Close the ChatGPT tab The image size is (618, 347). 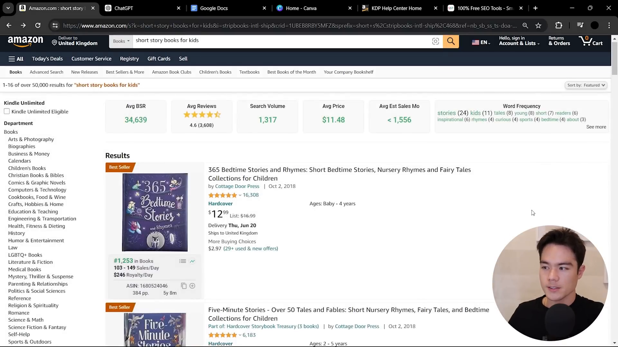(179, 8)
